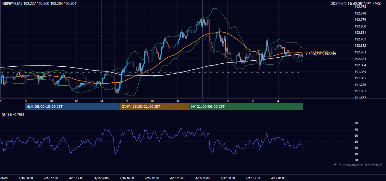This screenshot has height=181, width=386.
Task: Click the 191.687 price axis label
Action: click(360, 91)
